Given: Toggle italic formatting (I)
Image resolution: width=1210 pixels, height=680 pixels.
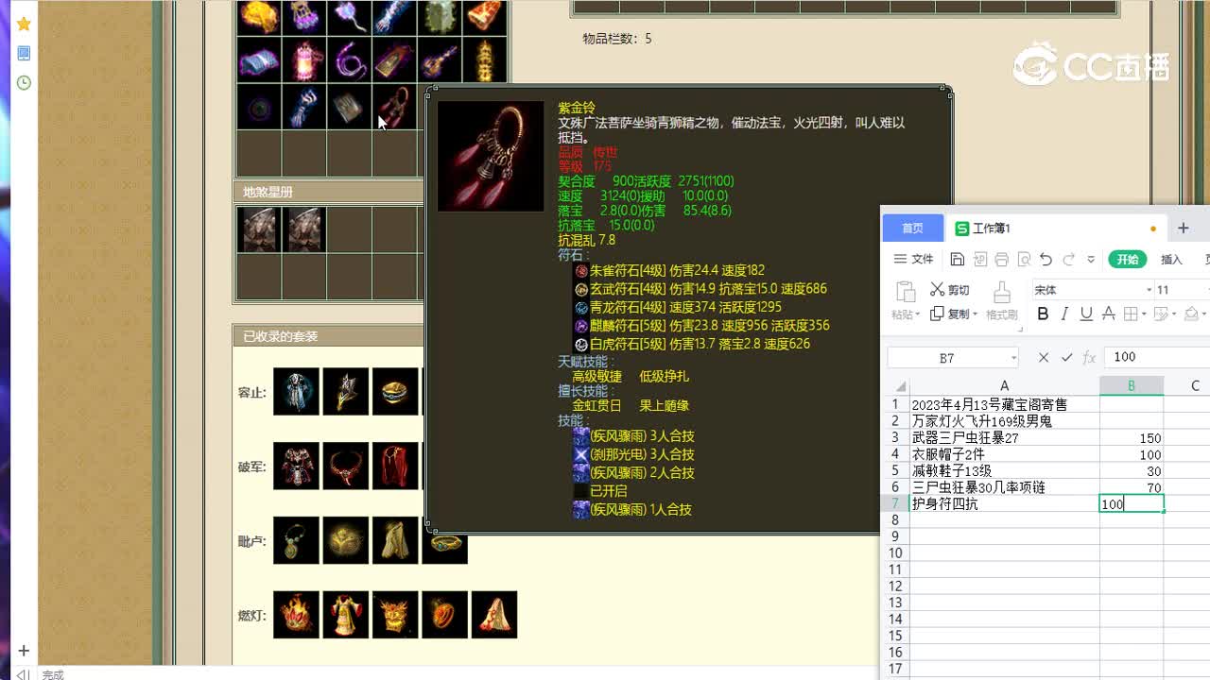Looking at the screenshot, I should 1065,314.
